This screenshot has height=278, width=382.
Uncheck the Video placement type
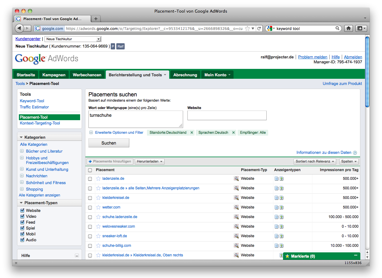[22, 216]
